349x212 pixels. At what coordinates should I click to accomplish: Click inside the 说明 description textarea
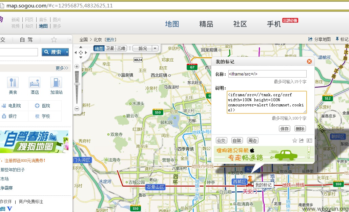click(x=267, y=102)
